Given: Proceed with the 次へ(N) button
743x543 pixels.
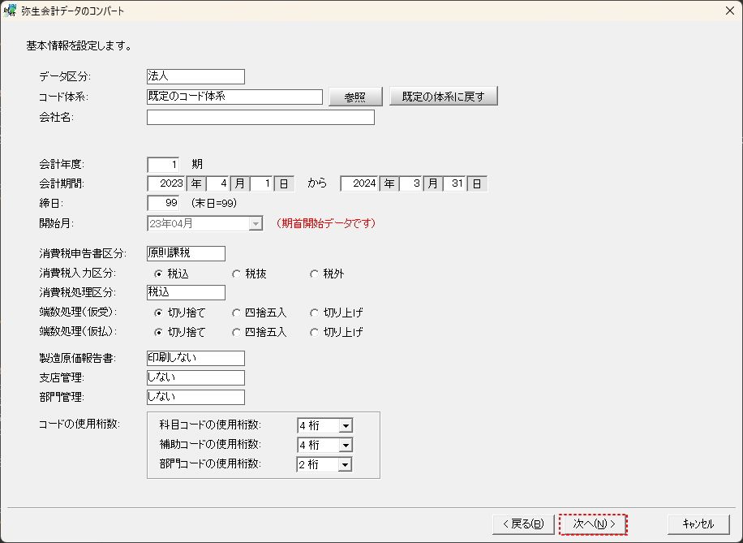Looking at the screenshot, I should [593, 524].
